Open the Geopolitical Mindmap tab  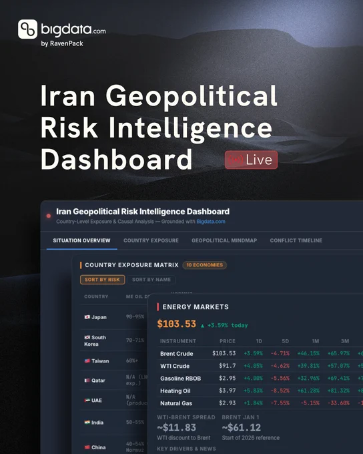[224, 240]
